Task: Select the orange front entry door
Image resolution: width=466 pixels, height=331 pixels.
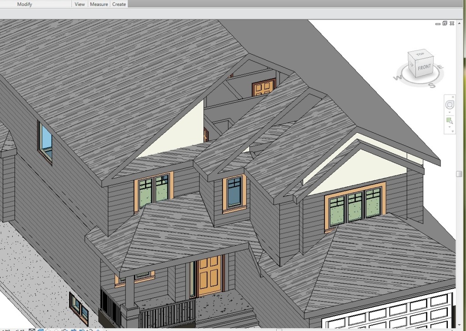Action: pos(210,276)
